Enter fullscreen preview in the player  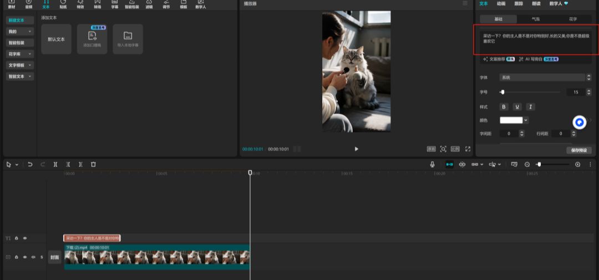pyautogui.click(x=468, y=149)
